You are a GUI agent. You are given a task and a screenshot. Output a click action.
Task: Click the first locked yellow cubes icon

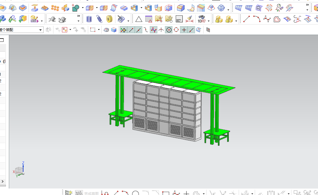click(219, 19)
